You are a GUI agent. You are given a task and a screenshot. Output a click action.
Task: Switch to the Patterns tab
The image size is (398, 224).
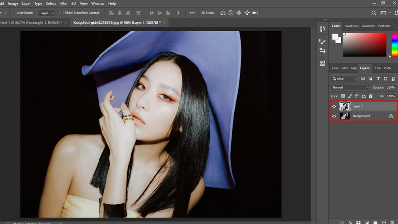384,26
